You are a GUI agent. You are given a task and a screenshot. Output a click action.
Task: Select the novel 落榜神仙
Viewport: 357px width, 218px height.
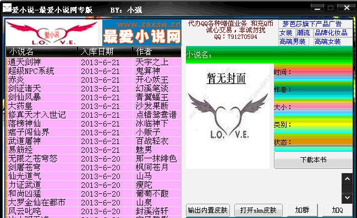click(x=24, y=123)
